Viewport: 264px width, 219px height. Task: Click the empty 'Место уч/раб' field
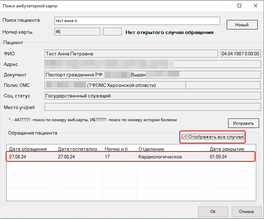[152, 107]
